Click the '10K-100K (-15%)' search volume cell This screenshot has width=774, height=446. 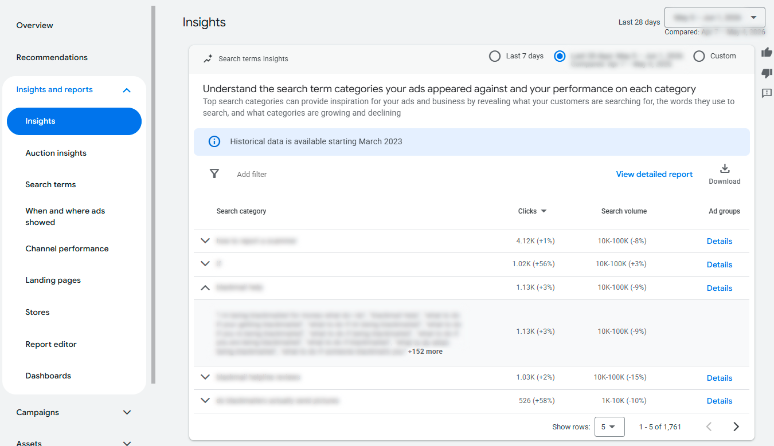tap(620, 377)
